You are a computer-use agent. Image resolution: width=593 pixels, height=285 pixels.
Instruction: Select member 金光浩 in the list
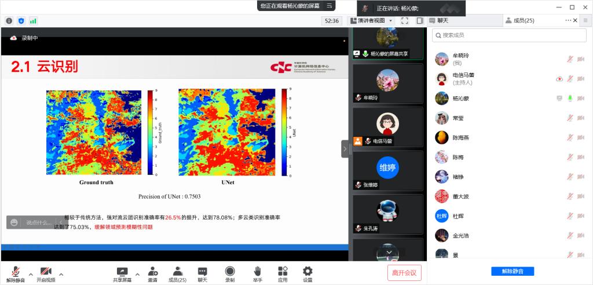pyautogui.click(x=509, y=236)
